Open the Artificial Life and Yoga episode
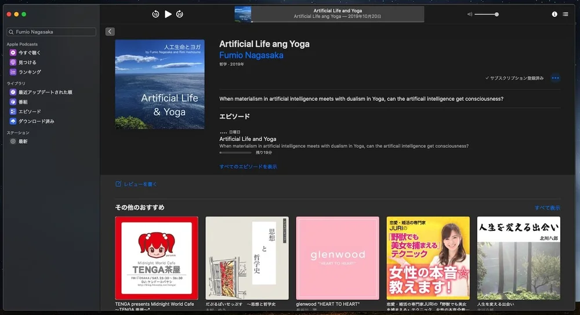This screenshot has height=315, width=580. 248,139
